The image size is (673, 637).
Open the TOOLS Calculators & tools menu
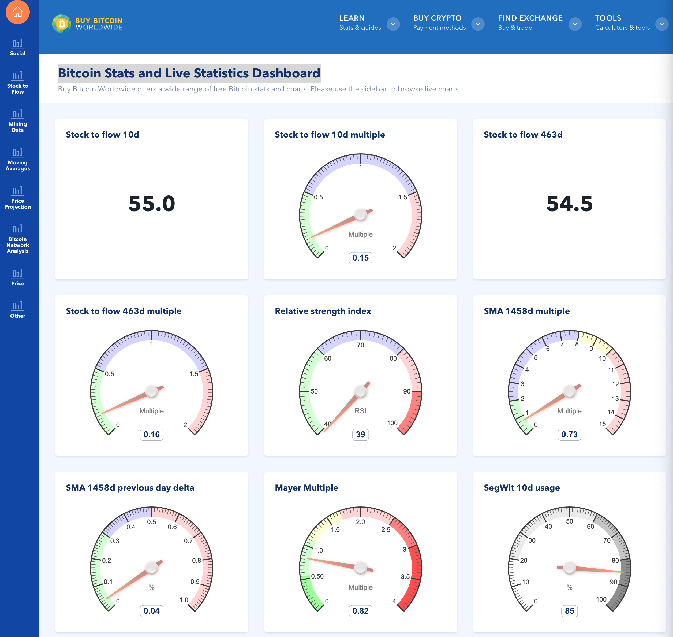coord(622,23)
